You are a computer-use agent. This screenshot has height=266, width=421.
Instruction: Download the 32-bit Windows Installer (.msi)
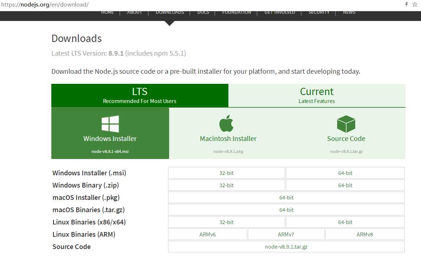coord(226,173)
